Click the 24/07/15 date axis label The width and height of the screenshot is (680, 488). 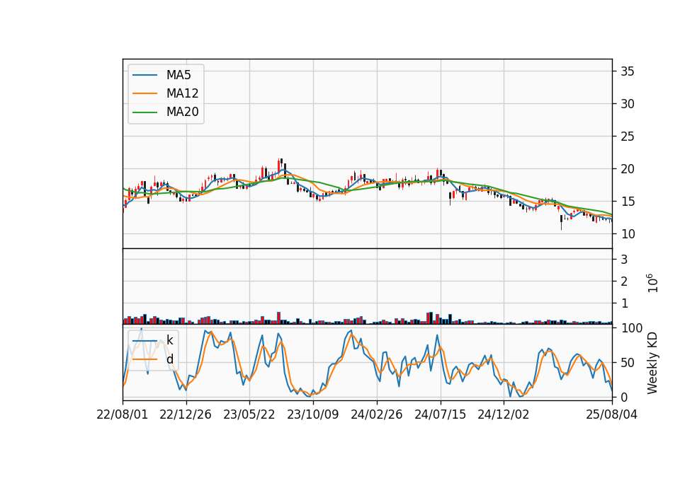click(x=440, y=414)
